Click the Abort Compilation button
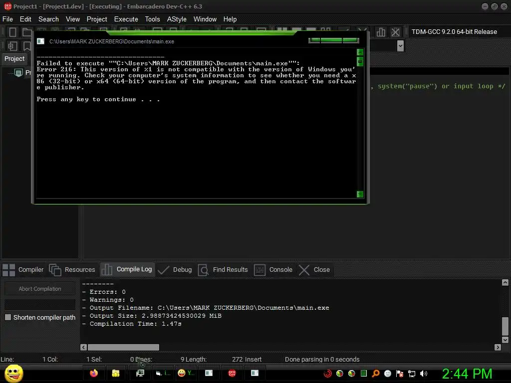This screenshot has height=383, width=511. click(x=40, y=289)
